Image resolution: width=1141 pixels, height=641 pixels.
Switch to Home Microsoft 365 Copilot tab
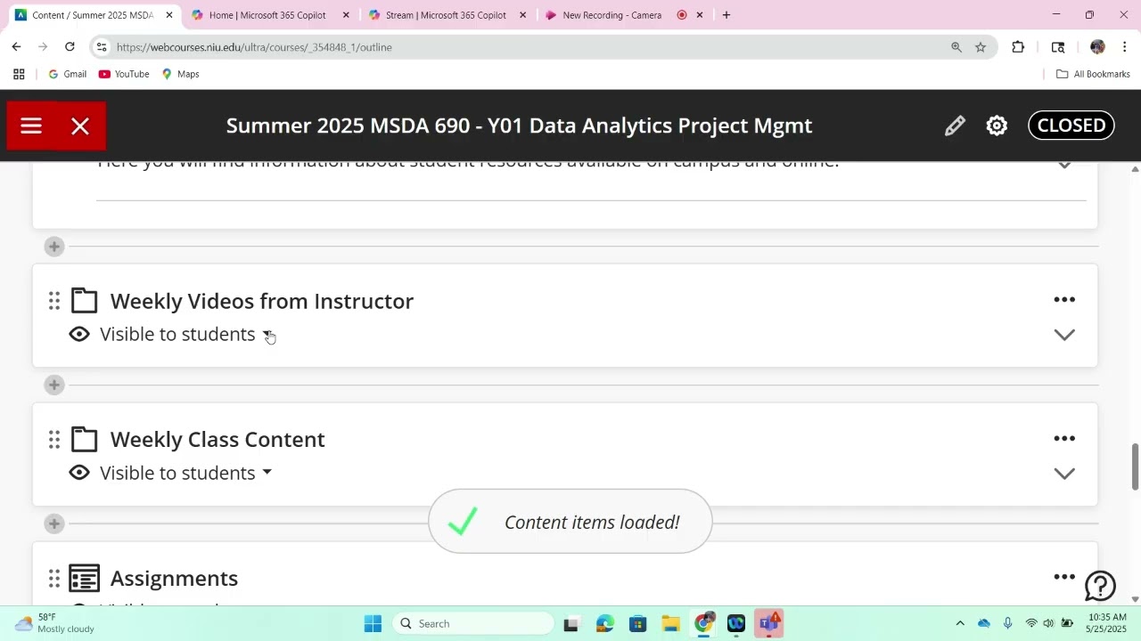click(267, 15)
